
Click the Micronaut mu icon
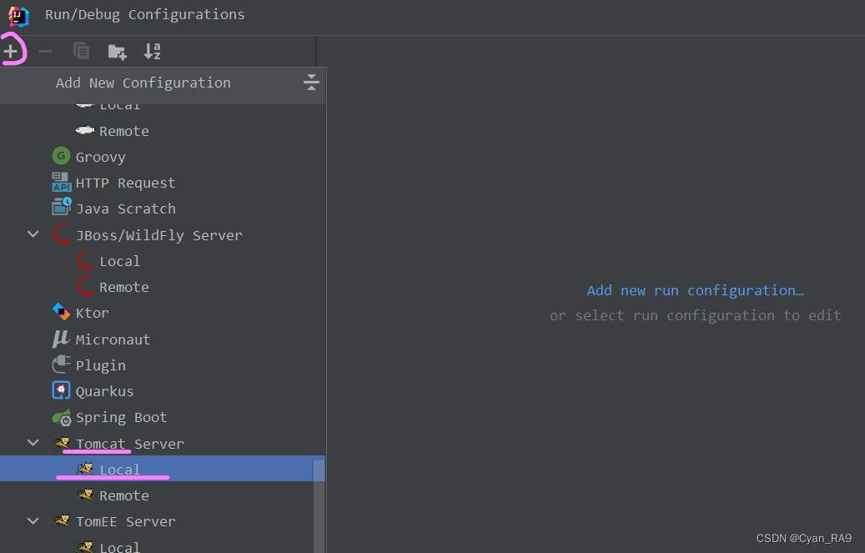point(61,339)
